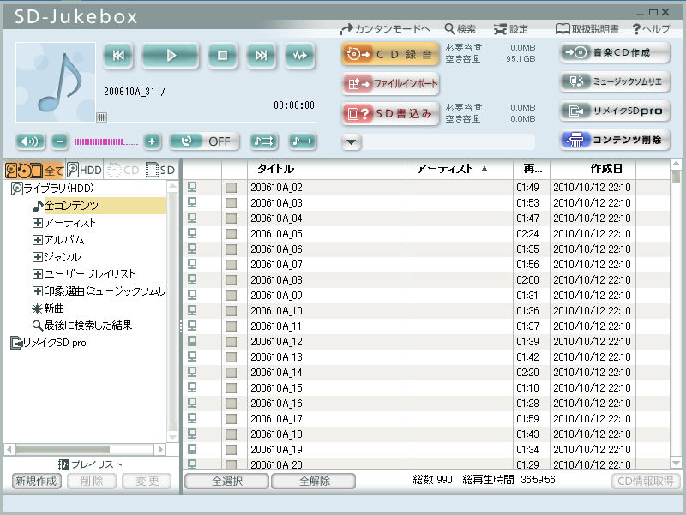Check the box for 200610A_14
Viewport: 686px width, 515px height.
click(x=231, y=373)
